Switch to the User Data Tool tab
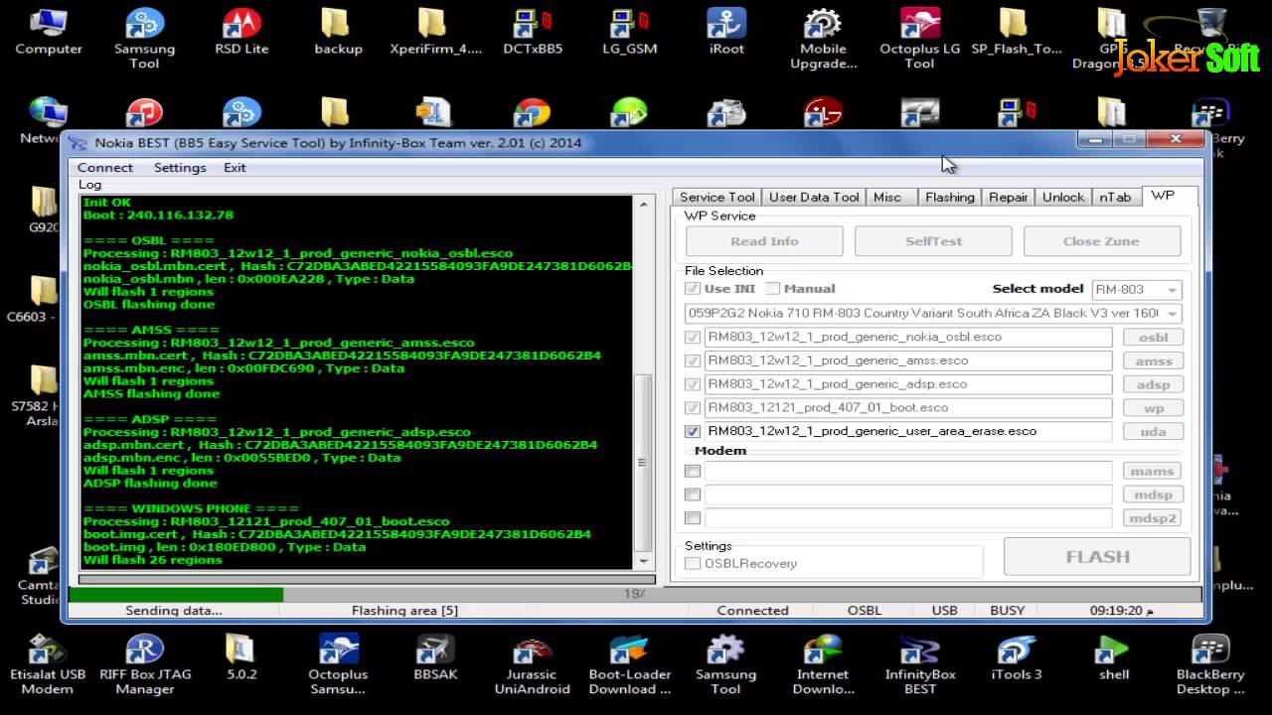This screenshot has width=1272, height=715. pyautogui.click(x=814, y=197)
